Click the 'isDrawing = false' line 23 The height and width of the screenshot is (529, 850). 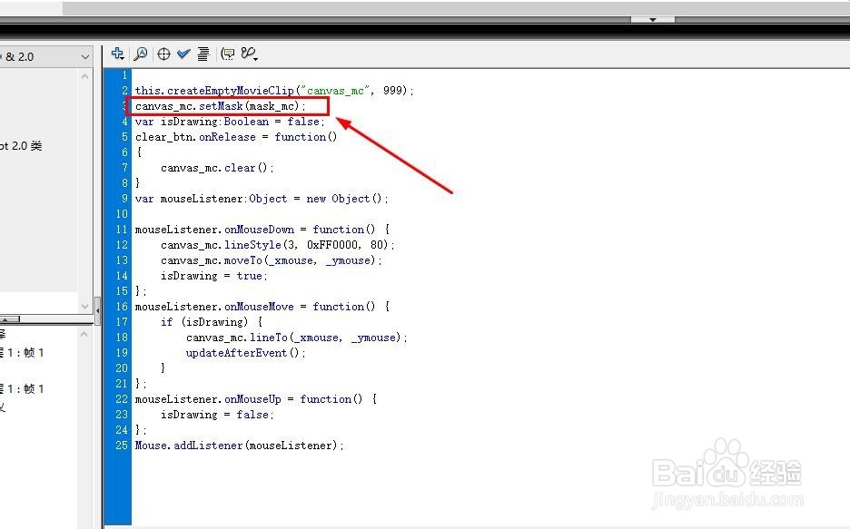tap(217, 414)
